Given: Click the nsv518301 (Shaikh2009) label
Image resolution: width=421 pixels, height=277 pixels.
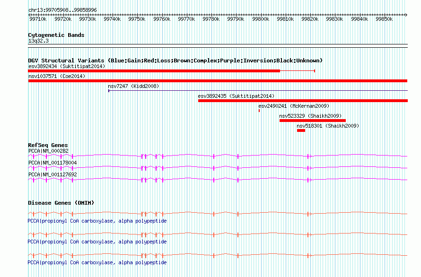Looking at the screenshot, I should point(328,126).
